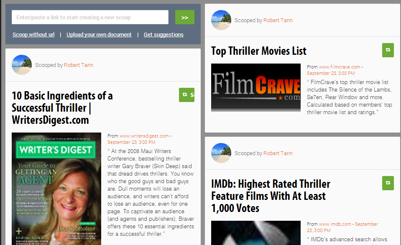This screenshot has width=401, height=245.
Task: Select the Gary Braver description text excerpt
Action: pyautogui.click(x=151, y=192)
